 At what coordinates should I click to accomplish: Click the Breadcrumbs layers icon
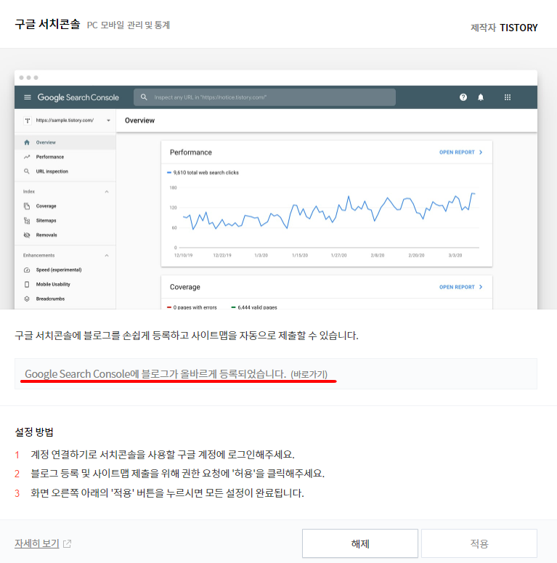coord(27,299)
